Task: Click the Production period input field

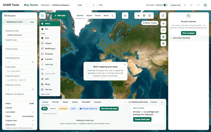Action: [x=20, y=80]
